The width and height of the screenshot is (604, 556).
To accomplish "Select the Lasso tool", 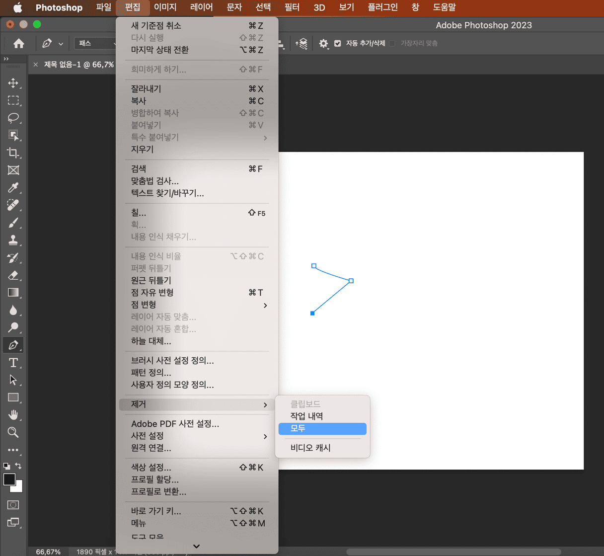I will coord(13,118).
